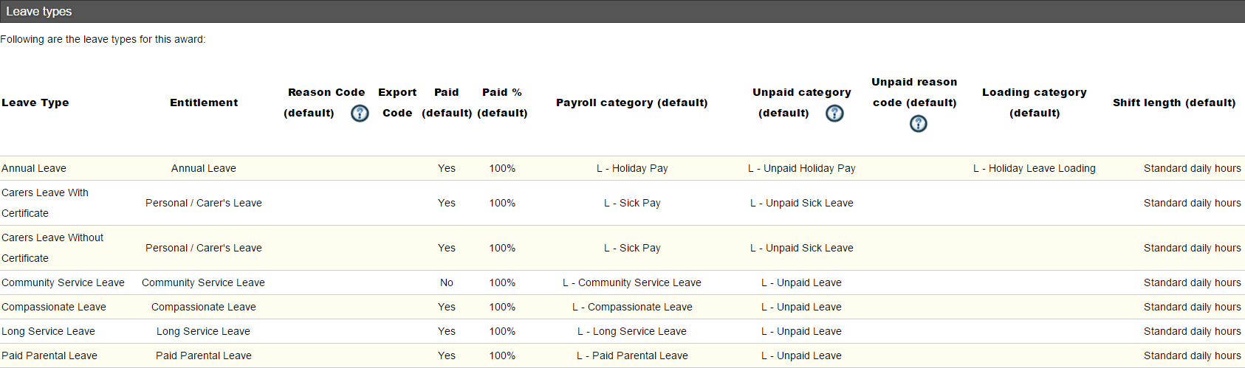This screenshot has width=1245, height=368.
Task: Click L - Unpaid Holiday Pay cell
Action: [802, 168]
